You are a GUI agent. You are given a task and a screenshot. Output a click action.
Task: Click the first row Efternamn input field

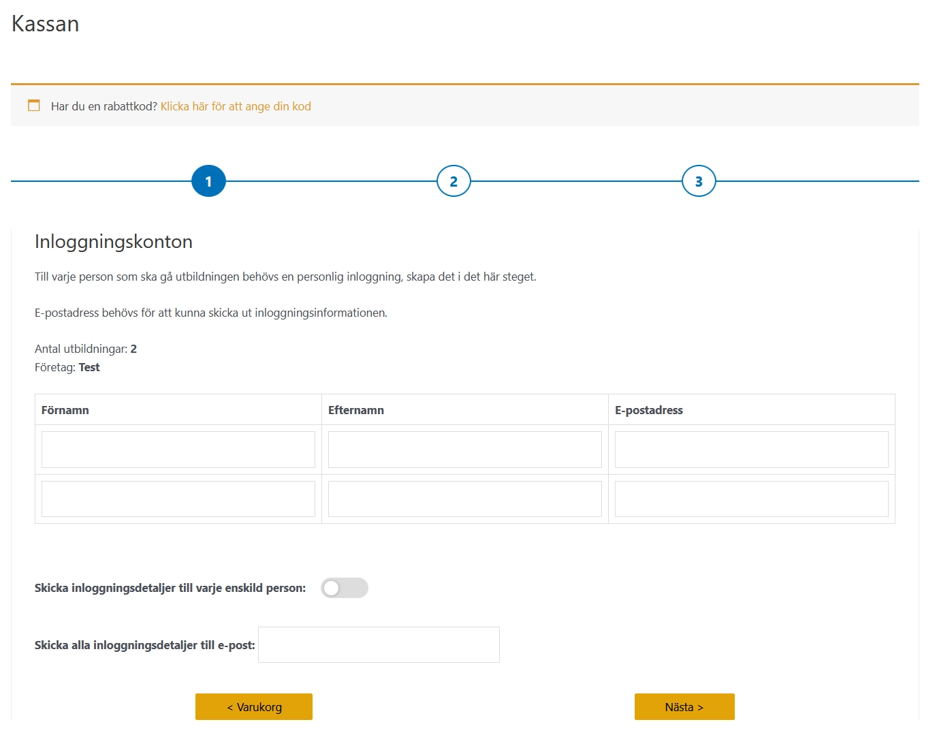(464, 449)
